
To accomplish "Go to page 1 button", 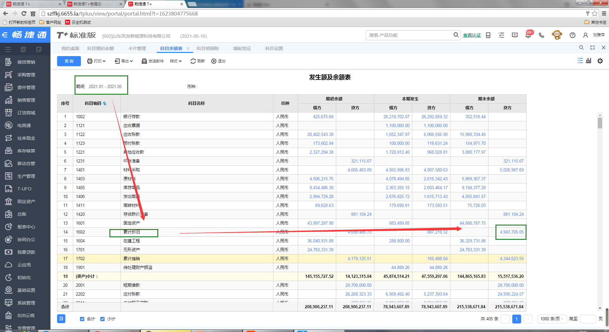I will [516, 319].
